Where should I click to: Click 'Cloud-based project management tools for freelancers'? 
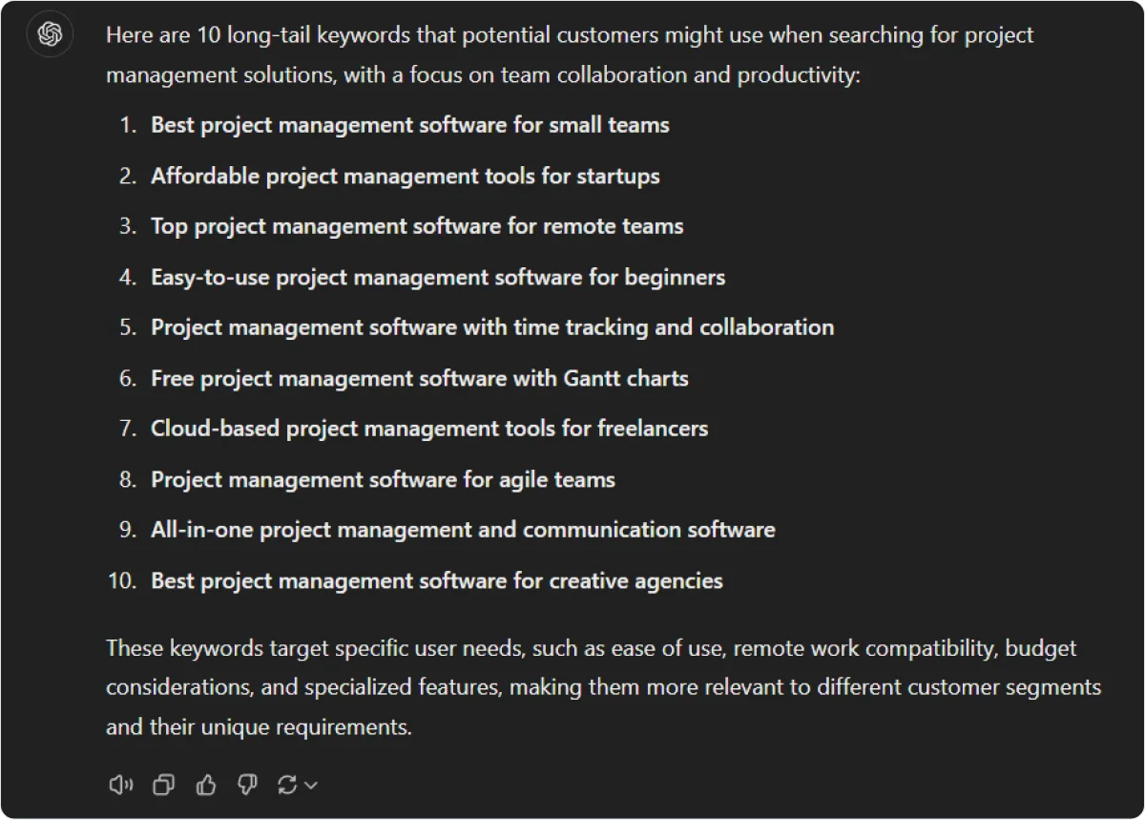tap(429, 429)
